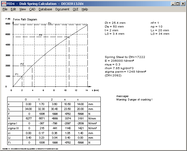This screenshot has height=151, width=187.
Task: Open the Database menu
Action: (45, 9)
